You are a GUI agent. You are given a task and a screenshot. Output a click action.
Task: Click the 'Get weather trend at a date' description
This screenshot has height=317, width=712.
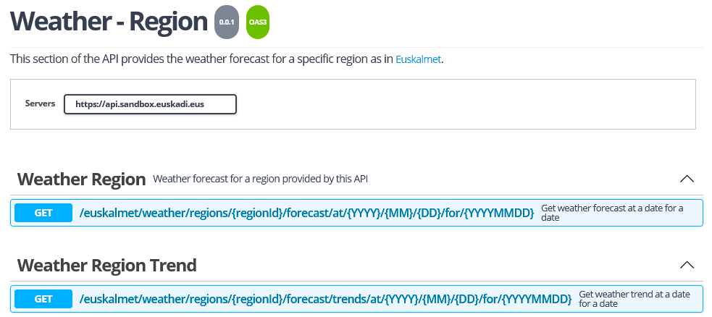636,299
